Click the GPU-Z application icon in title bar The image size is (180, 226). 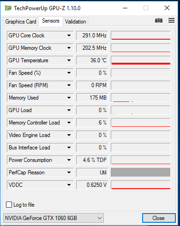[x=8, y=8]
